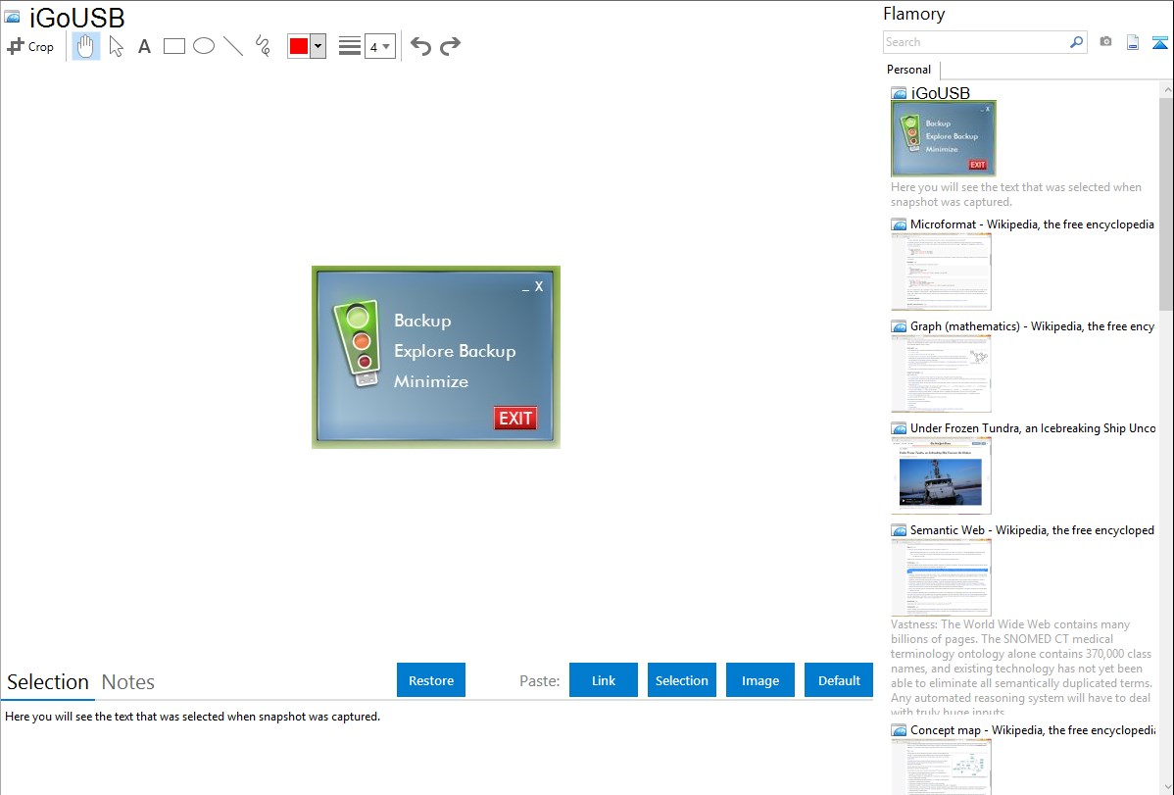This screenshot has width=1174, height=795.
Task: Select the arrow pointer tool
Action: 116,46
